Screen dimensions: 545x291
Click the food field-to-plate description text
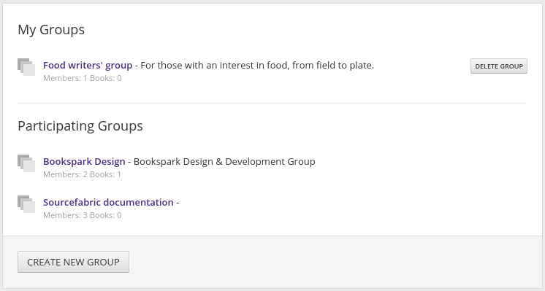point(257,65)
